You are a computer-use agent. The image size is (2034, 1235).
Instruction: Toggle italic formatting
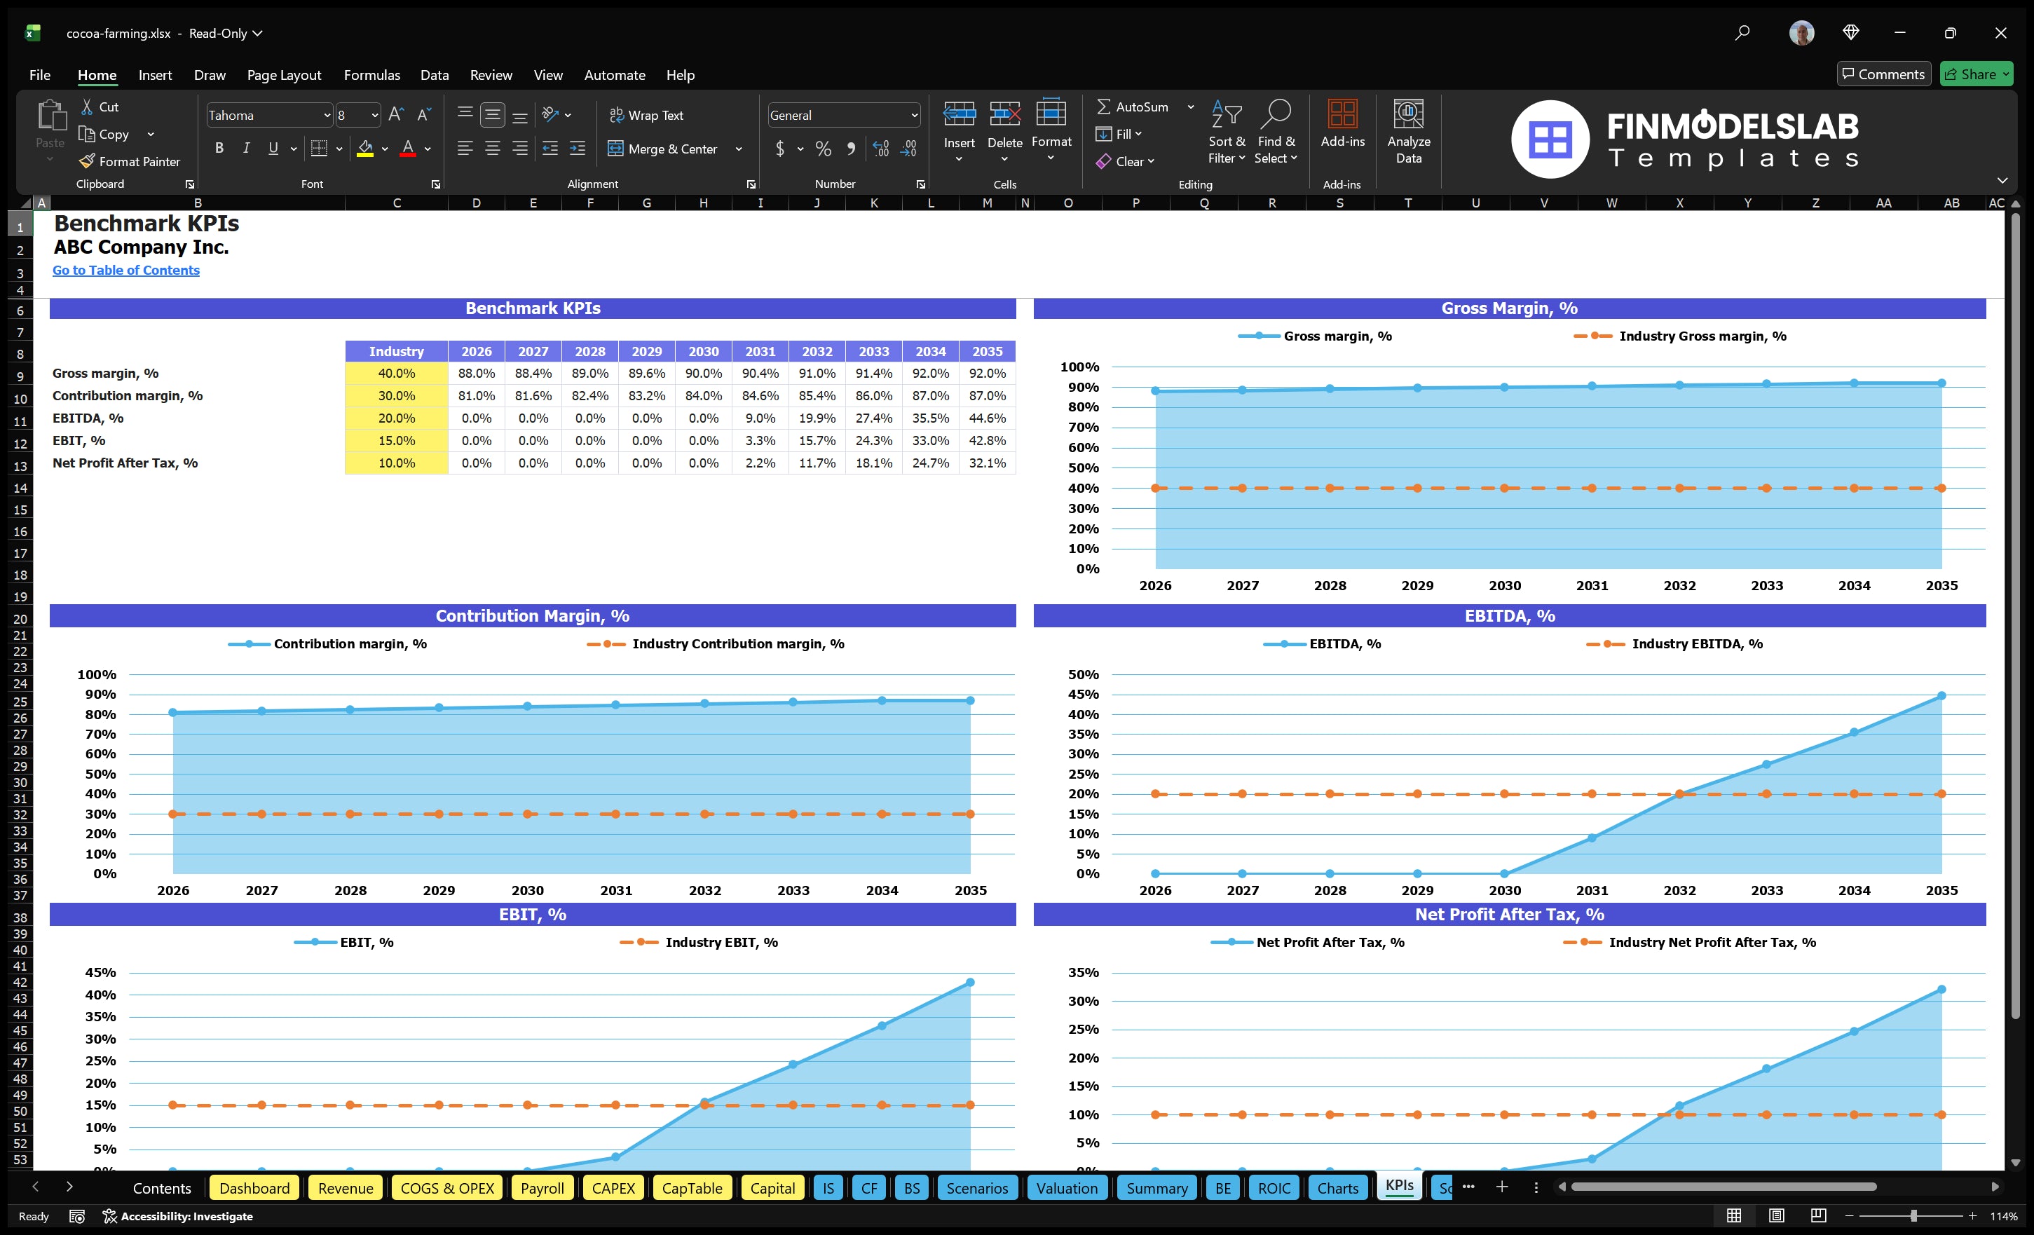tap(245, 148)
